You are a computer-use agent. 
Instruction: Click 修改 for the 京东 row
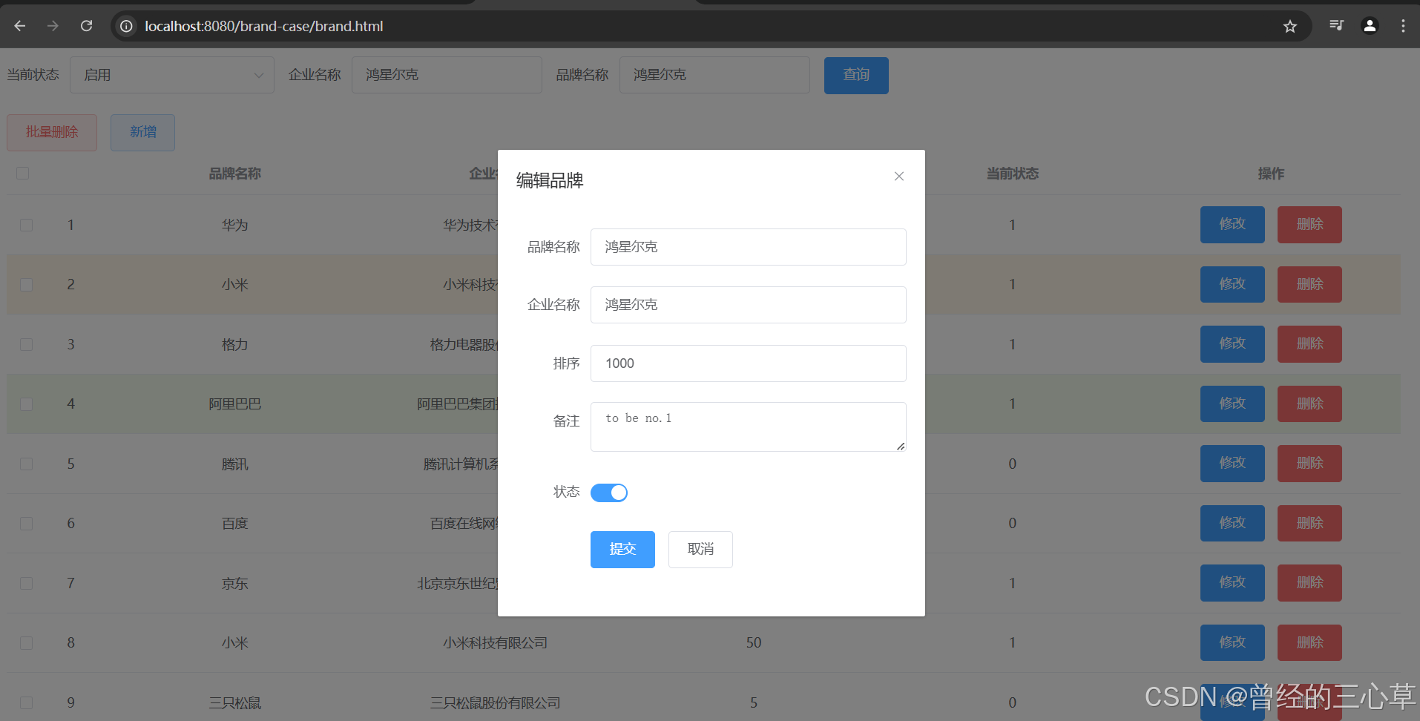[x=1232, y=583]
